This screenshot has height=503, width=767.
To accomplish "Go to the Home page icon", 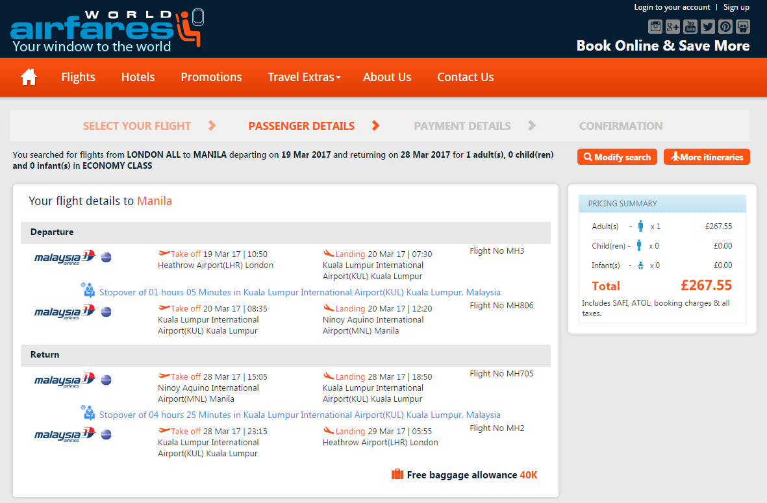I will [29, 77].
